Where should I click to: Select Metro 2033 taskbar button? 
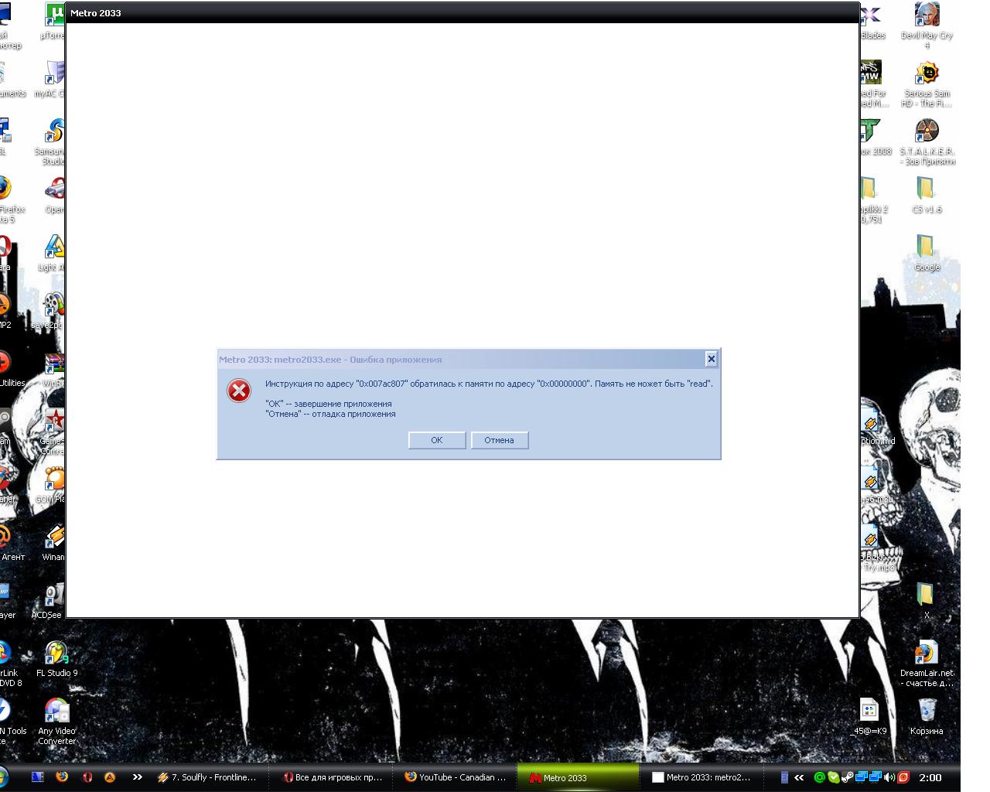[579, 777]
